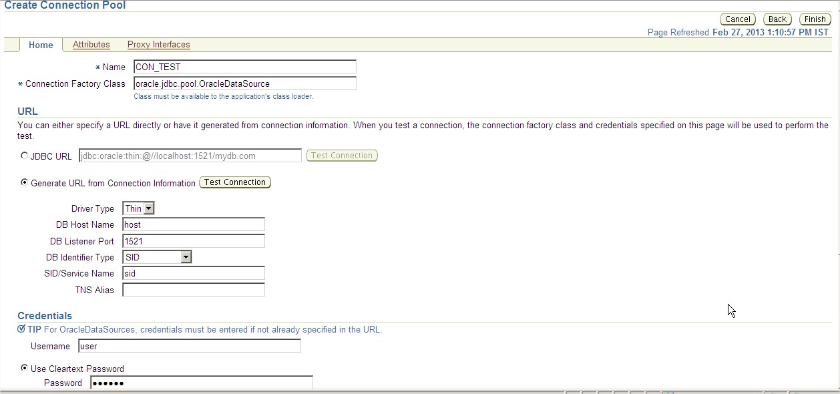The height and width of the screenshot is (394, 840).
Task: Open the Proxy Interfaces tab
Action: pyautogui.click(x=158, y=45)
